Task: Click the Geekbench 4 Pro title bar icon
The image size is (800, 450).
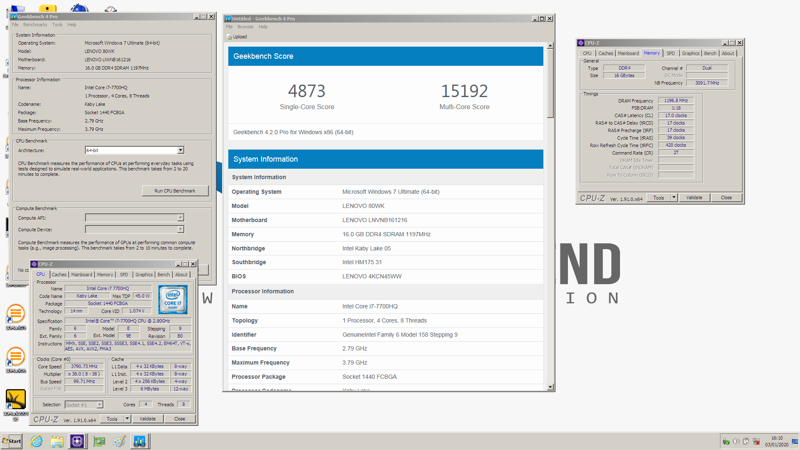Action: click(x=14, y=17)
